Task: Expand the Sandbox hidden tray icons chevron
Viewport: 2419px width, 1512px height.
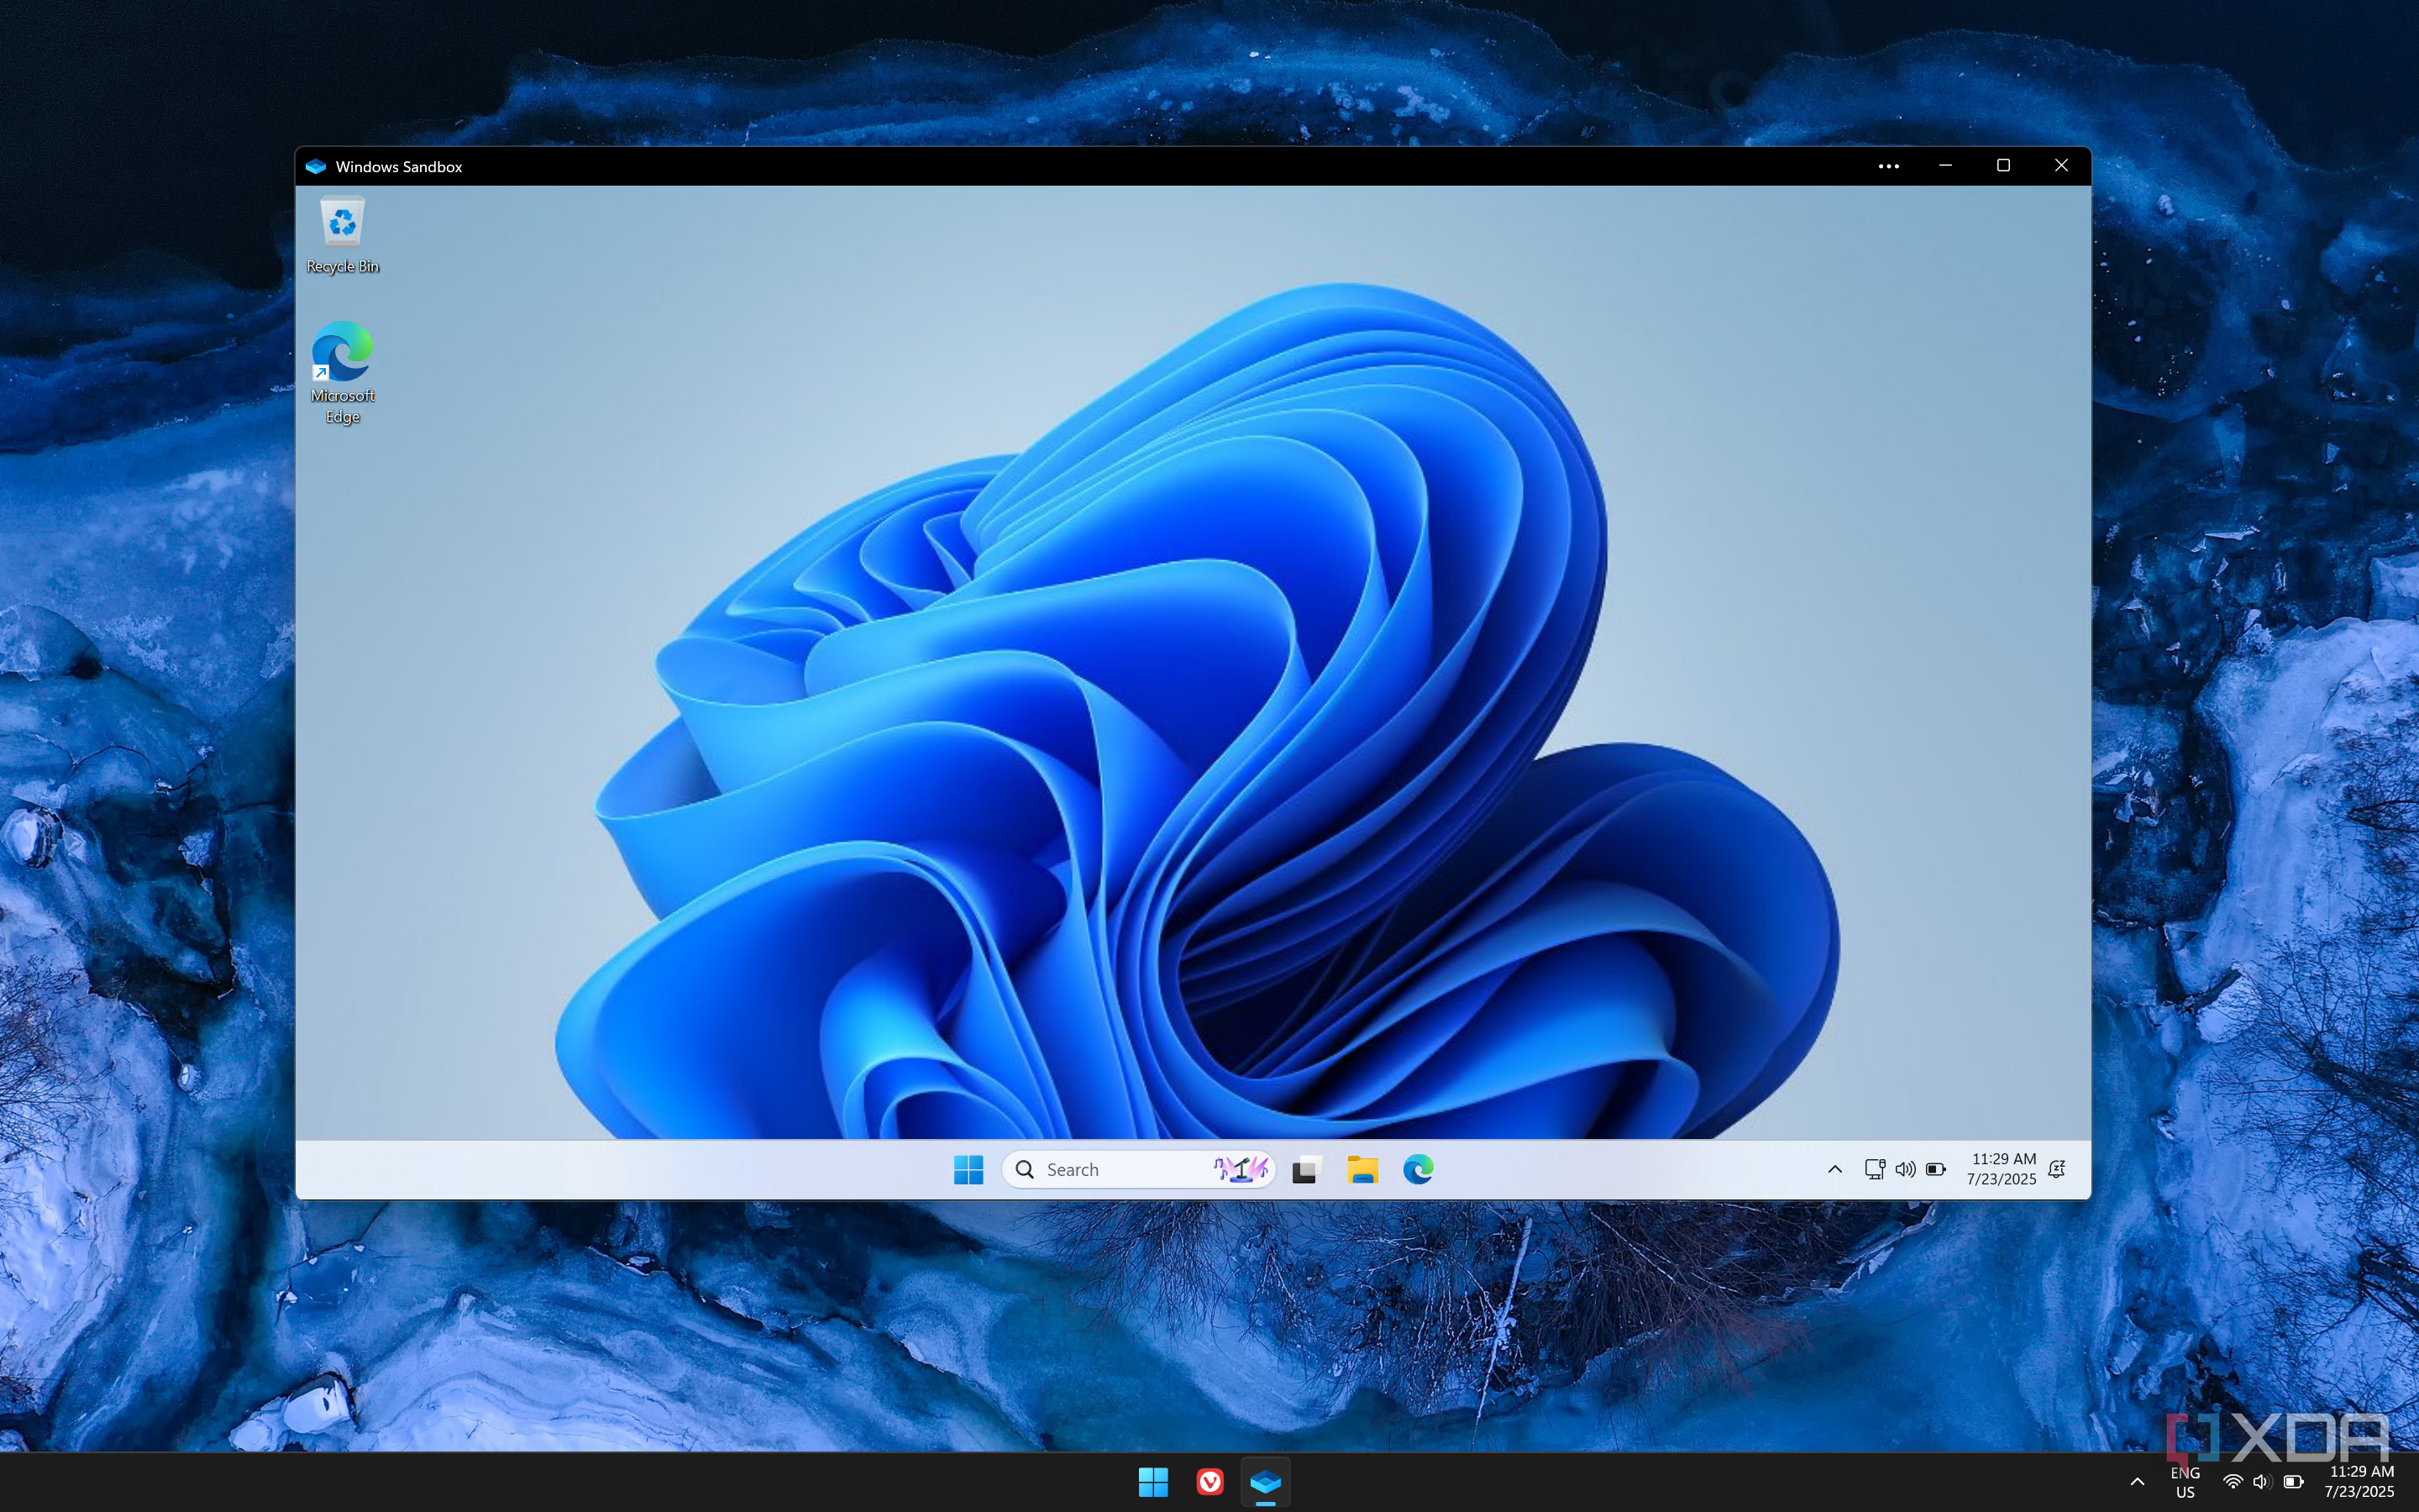Action: tap(1835, 1169)
